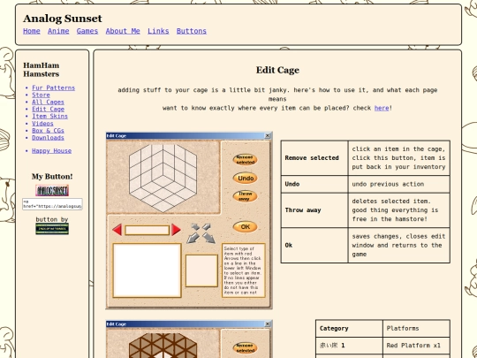This screenshot has height=358, width=477.
Task: Open the Home navigation link
Action: tap(32, 31)
